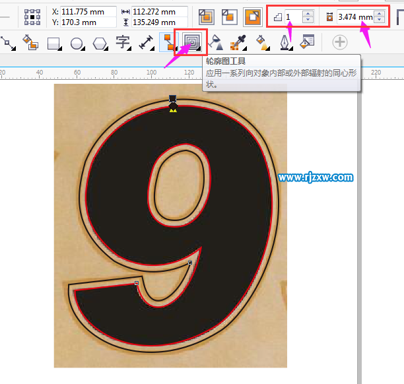404x384 pixels.
Task: Decrease the contour offset value
Action: [x=379, y=20]
